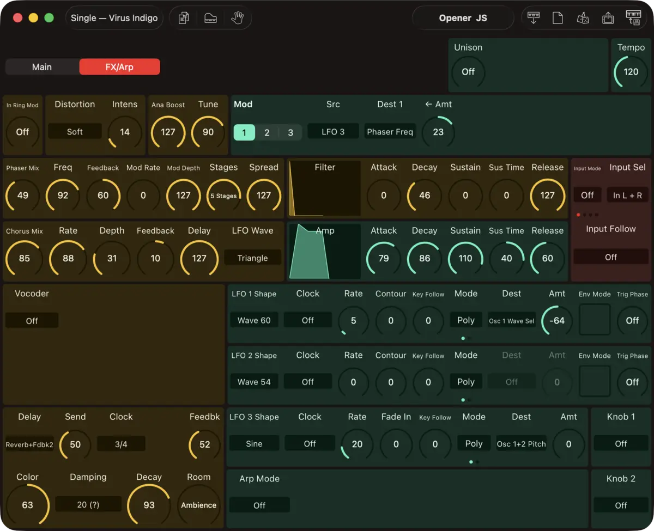Open the Distortion type Soft dropdown
654x531 pixels.
75,131
